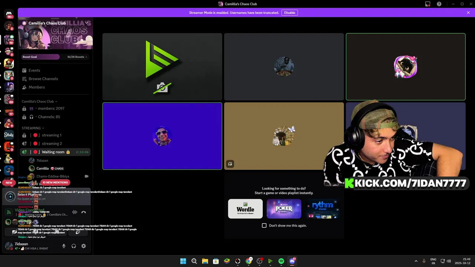Open Browse Channels menu item
Screen dimensions: 475x267
[x=55, y=79]
